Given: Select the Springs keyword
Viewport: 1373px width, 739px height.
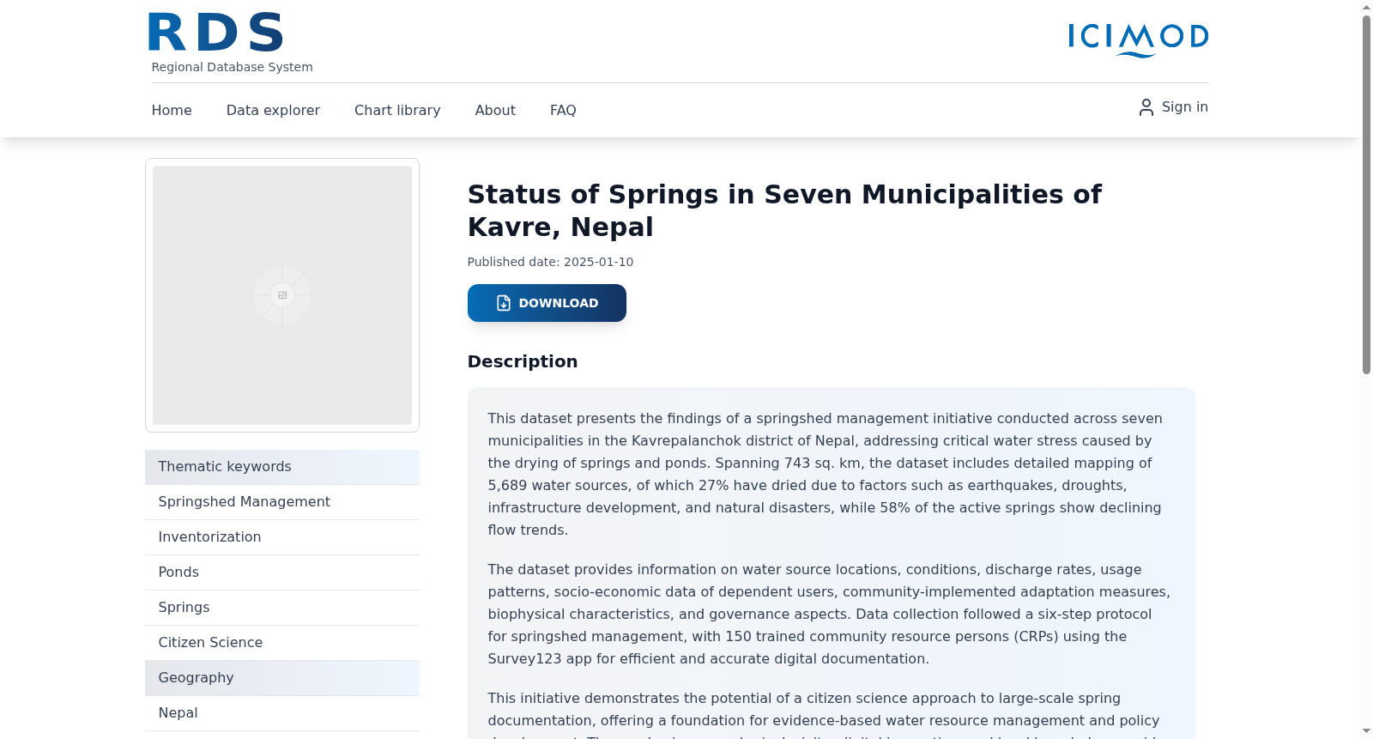Looking at the screenshot, I should click(282, 608).
